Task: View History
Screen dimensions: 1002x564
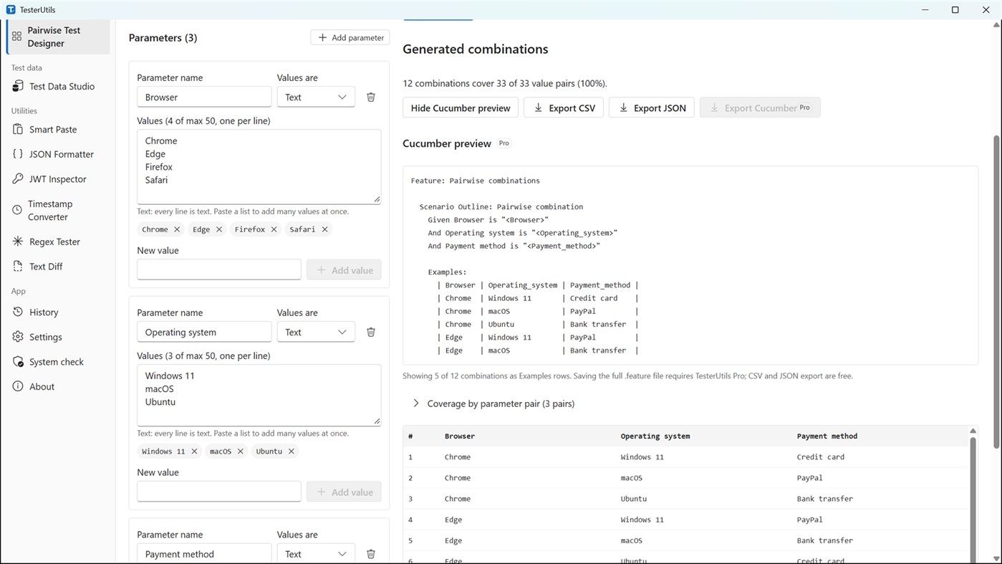Action: coord(58,312)
